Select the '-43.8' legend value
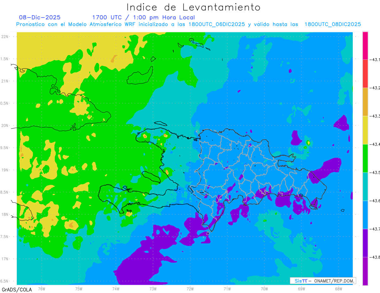Screen dimensions: 380x293 coord(375,257)
